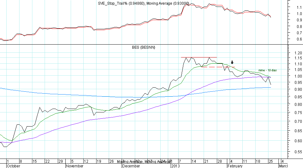Click the 2013 year label
303x168 pixels.
(175, 166)
